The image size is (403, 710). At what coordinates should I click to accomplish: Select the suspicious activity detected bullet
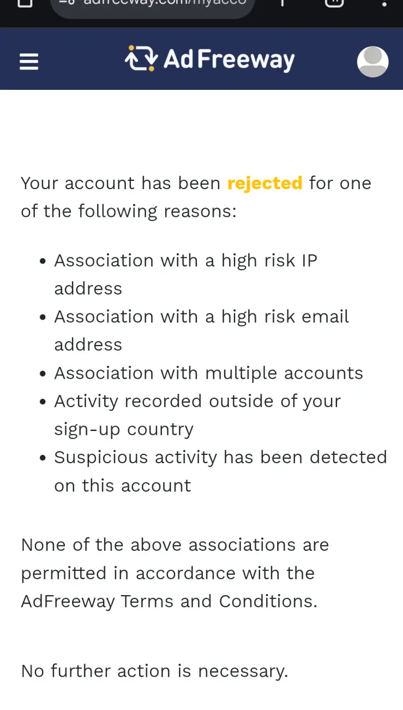[x=221, y=471]
